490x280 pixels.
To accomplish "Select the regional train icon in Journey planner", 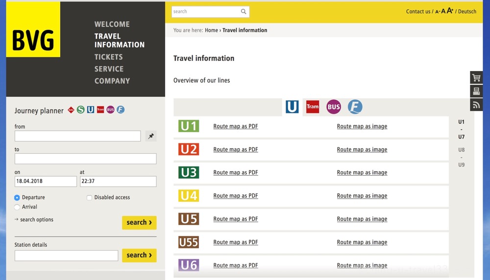I will click(71, 110).
